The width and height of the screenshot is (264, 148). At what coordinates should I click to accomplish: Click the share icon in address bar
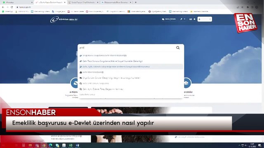pos(238,7)
